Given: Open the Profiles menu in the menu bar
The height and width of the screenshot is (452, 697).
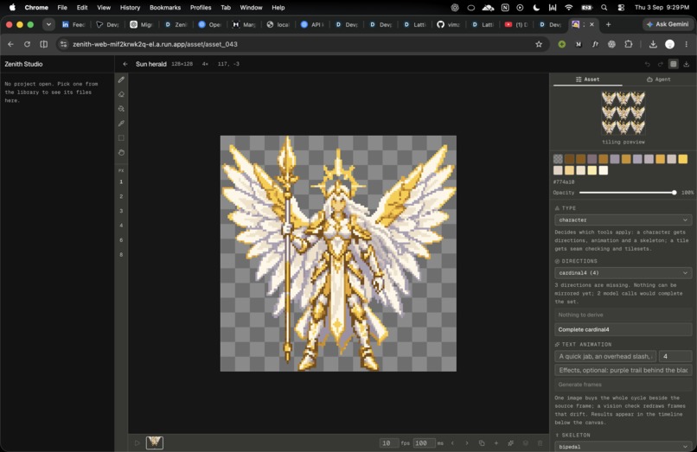Looking at the screenshot, I should point(201,8).
